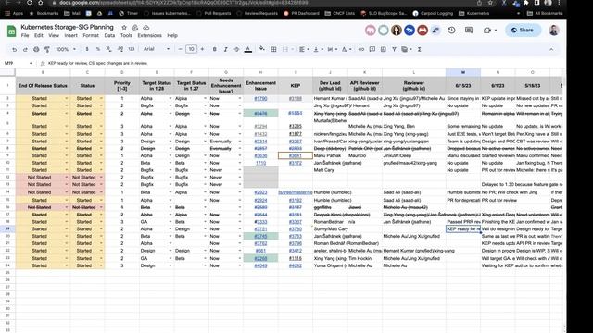Viewport: 593px width, 333px height.
Task: Open the comments panel
Action: pos(469,31)
